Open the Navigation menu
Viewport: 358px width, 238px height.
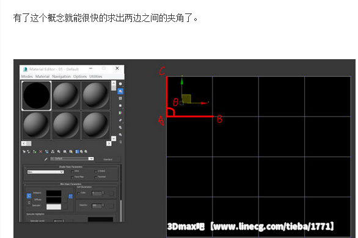pos(61,76)
